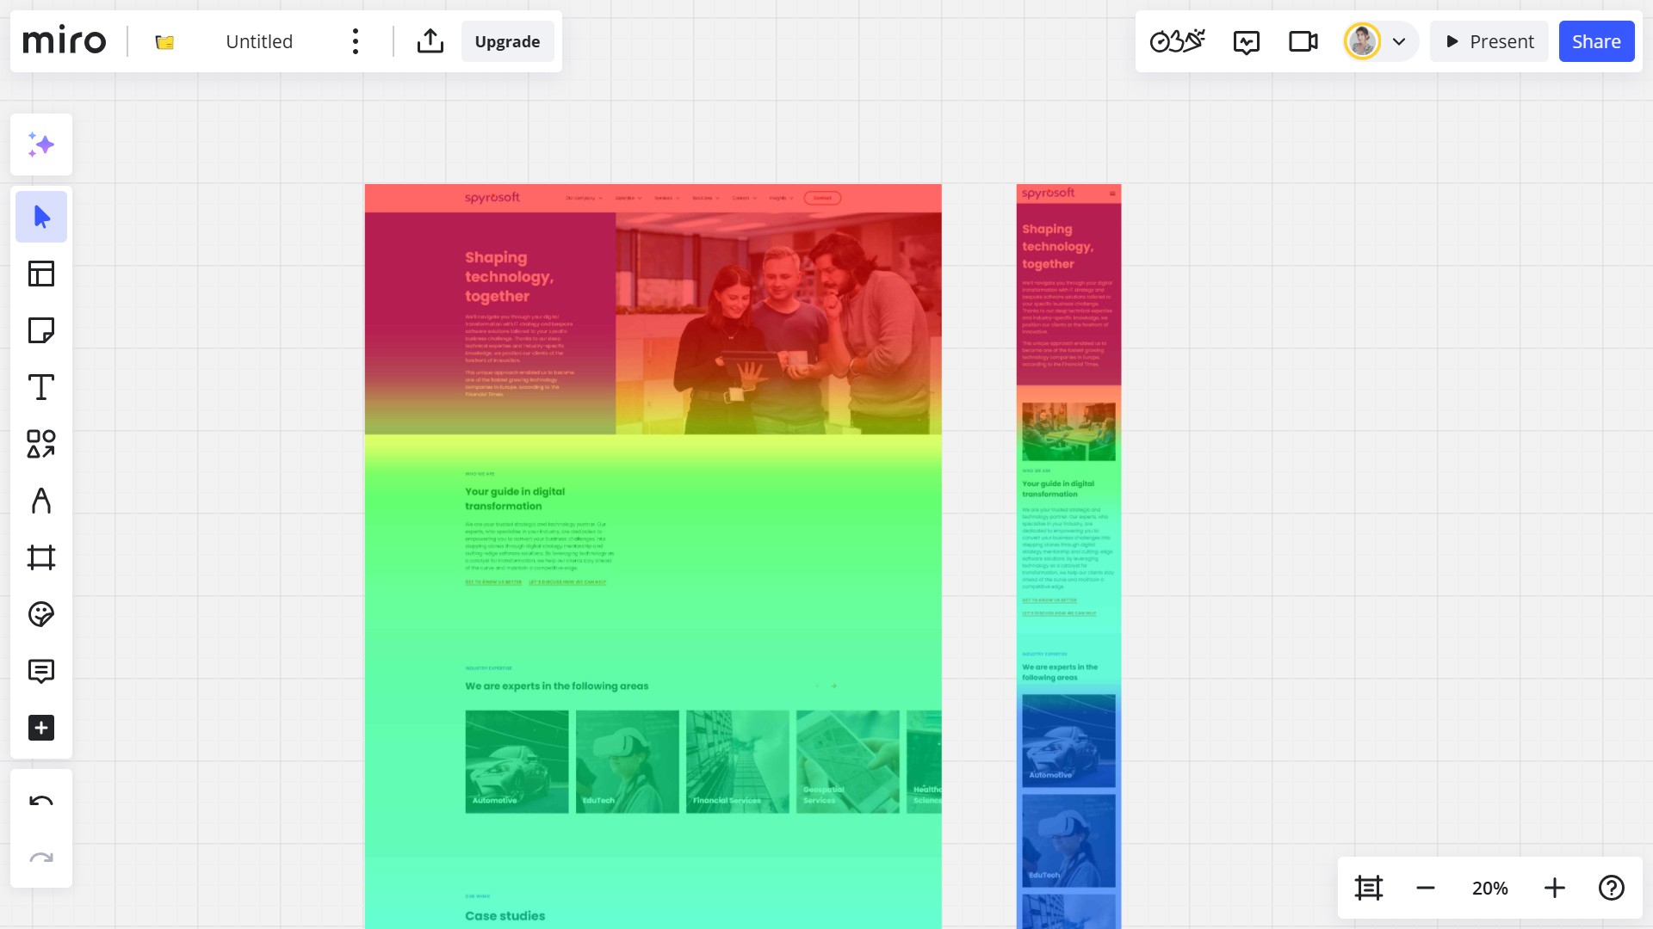Open Miro AI sparkle assistant

pos(40,145)
